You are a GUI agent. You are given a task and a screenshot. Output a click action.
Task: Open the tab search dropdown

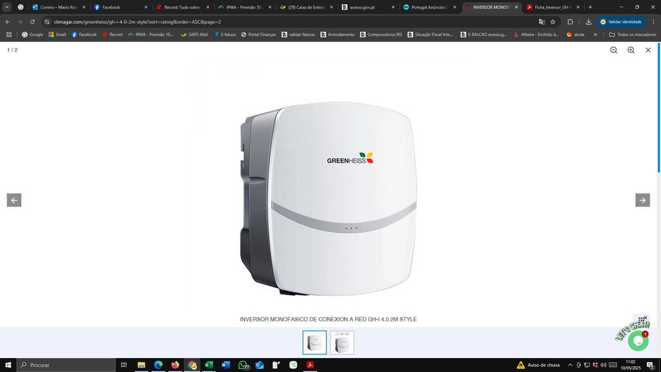tap(7, 7)
